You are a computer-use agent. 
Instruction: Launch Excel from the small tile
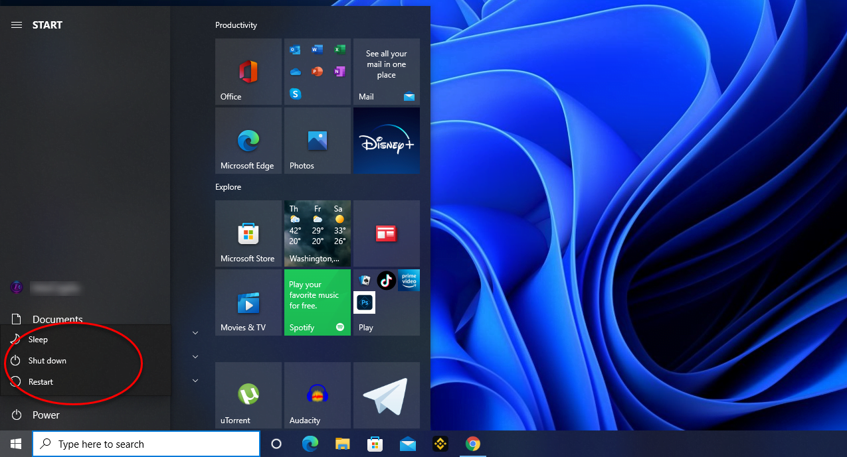coord(339,50)
